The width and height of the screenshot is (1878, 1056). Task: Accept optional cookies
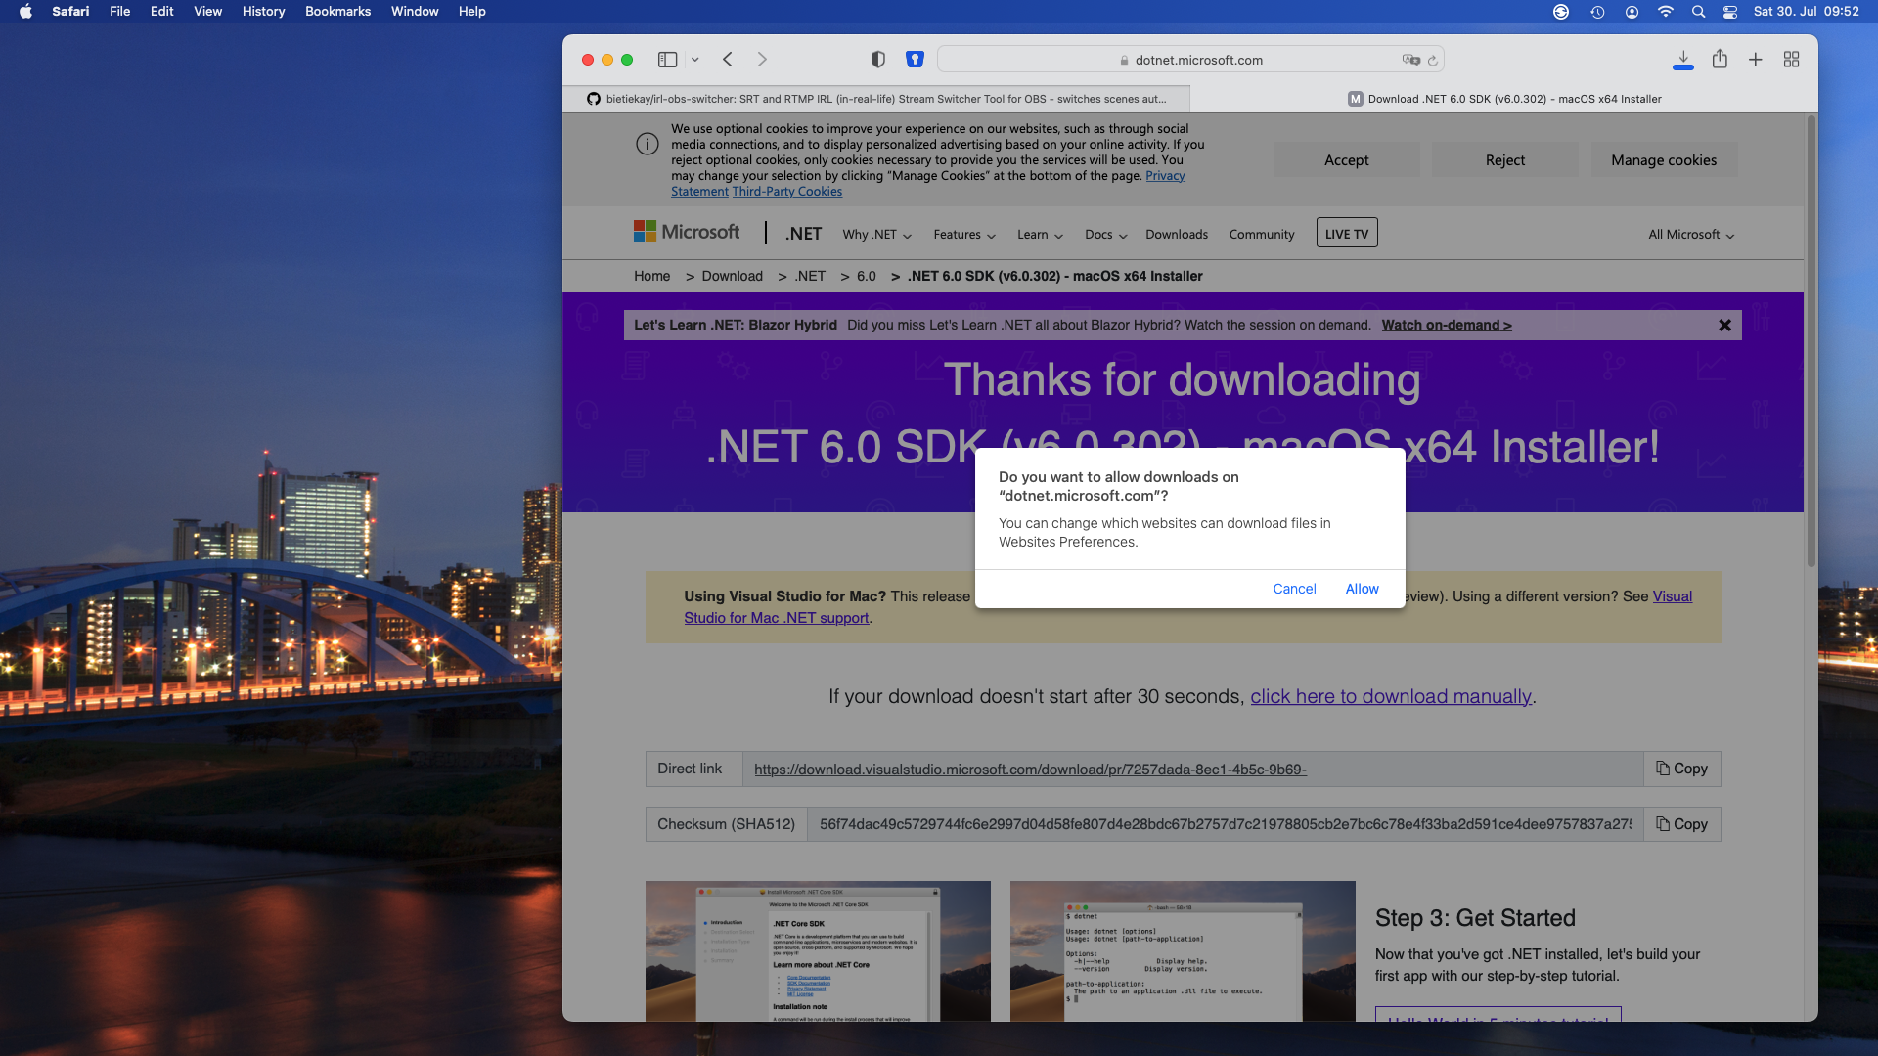pyautogui.click(x=1346, y=159)
